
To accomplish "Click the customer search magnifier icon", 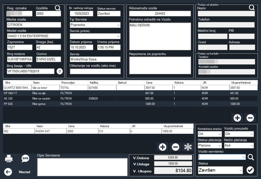I will click(252, 8).
